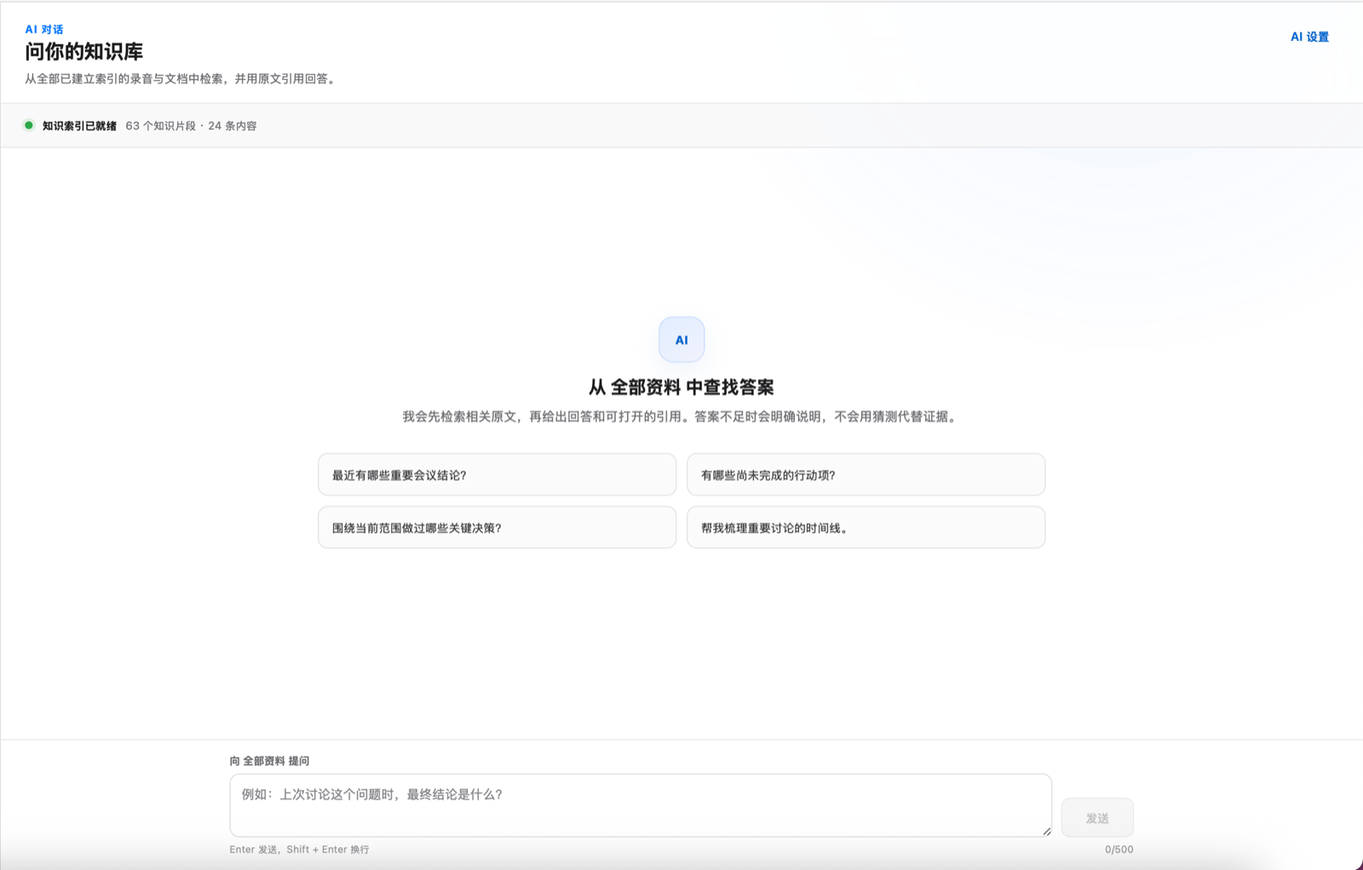Pick prompt 围绕当前范围做过哪些关键决策?
Screen dimensions: 1363x870
(x=497, y=528)
